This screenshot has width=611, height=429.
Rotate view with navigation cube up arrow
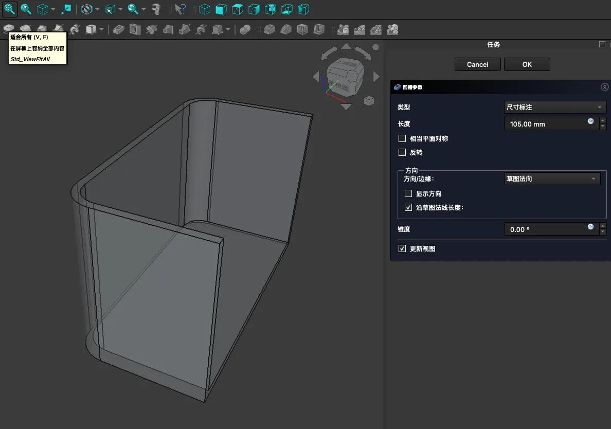(x=346, y=47)
